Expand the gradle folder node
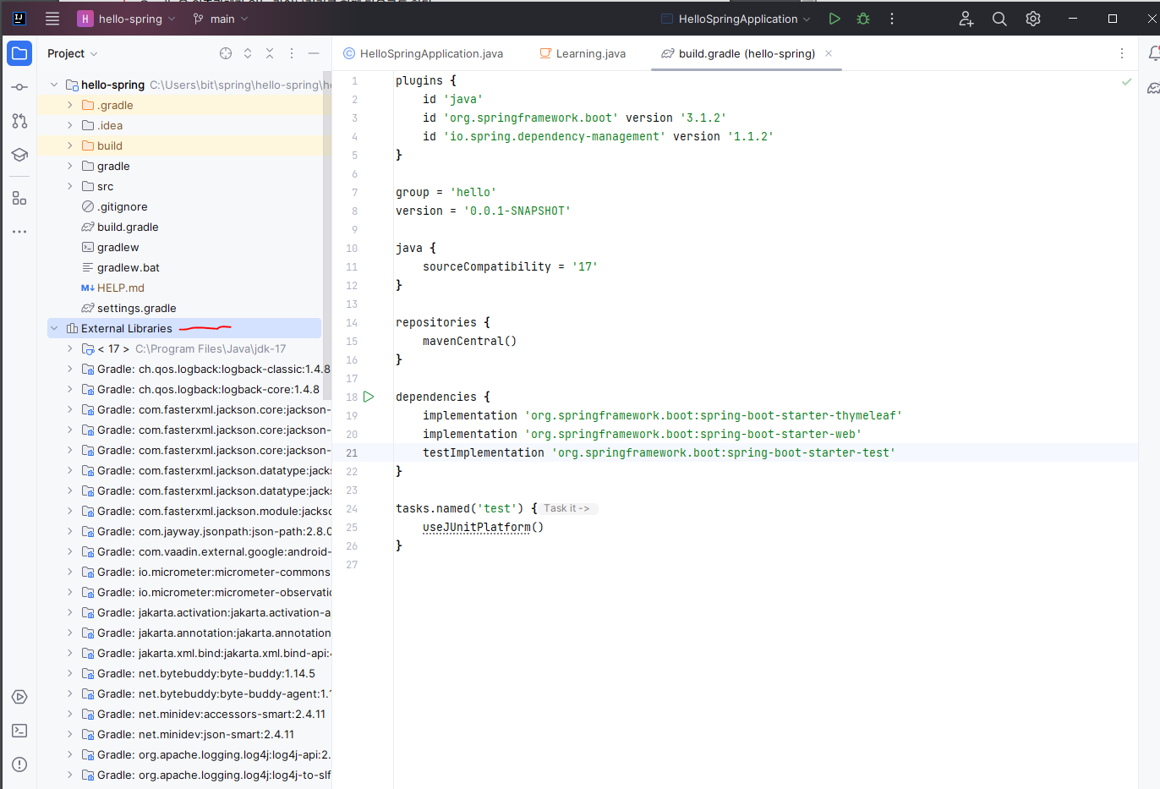This screenshot has height=789, width=1160. [x=70, y=166]
